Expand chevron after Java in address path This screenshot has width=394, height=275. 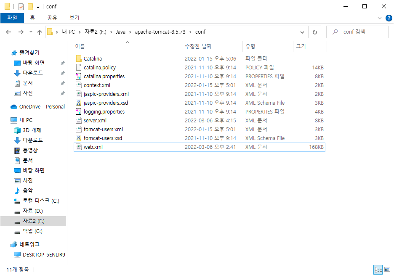[130, 32]
